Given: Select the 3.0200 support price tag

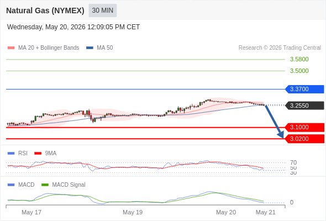Looking at the screenshot, I should click(304, 139).
